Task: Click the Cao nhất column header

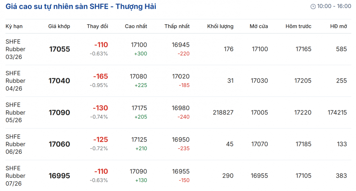Action: pos(136,26)
